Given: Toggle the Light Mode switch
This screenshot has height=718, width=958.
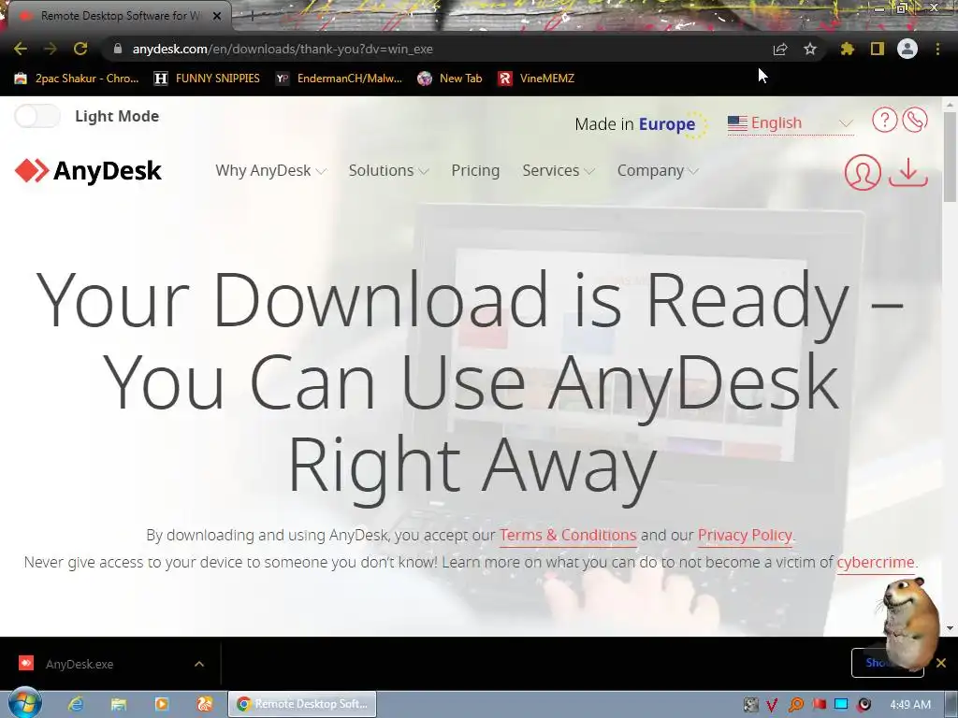Looking at the screenshot, I should click(x=37, y=116).
